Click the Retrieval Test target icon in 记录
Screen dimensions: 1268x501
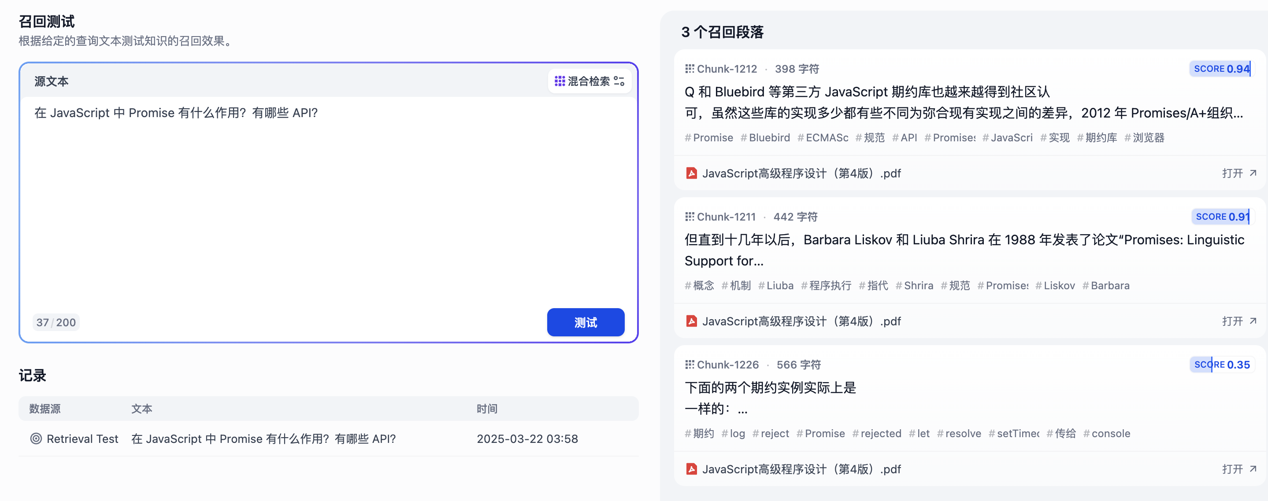click(36, 438)
